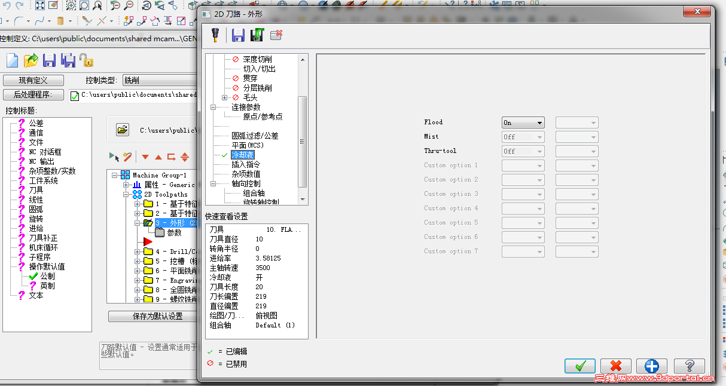
Task: Select the 参数 item under operation 3
Action: coord(174,232)
